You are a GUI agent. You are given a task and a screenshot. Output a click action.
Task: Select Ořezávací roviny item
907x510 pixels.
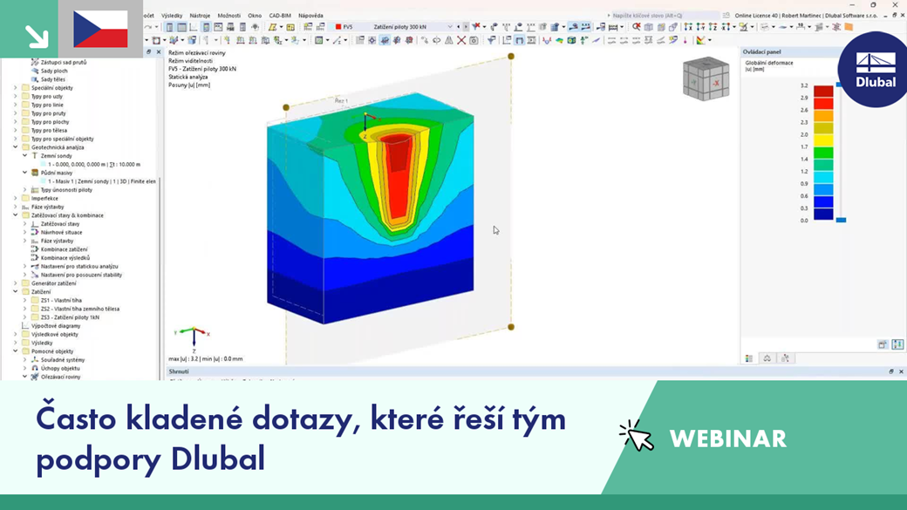pyautogui.click(x=61, y=377)
